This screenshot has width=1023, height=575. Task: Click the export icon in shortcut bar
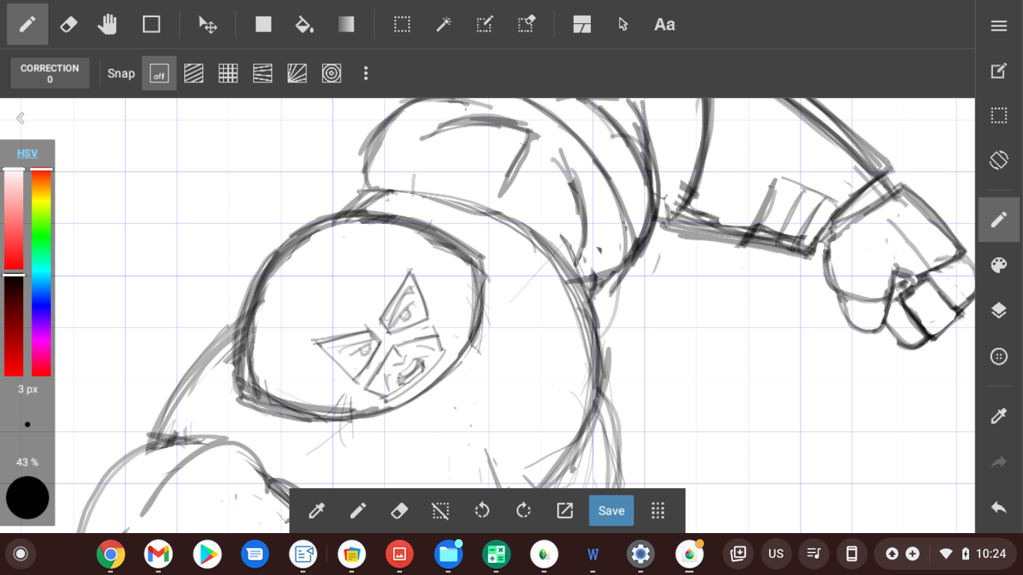pyautogui.click(x=565, y=511)
